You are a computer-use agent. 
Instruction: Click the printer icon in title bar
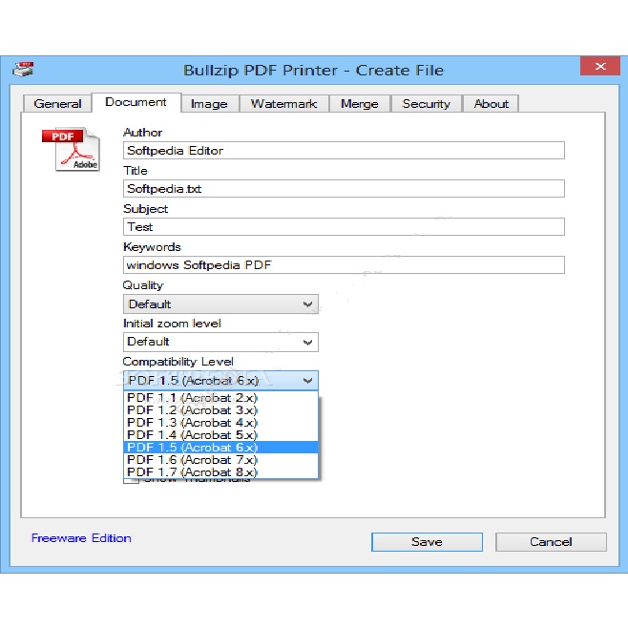click(23, 70)
